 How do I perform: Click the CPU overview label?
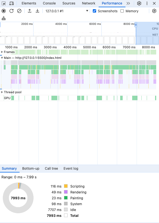point(155,28)
